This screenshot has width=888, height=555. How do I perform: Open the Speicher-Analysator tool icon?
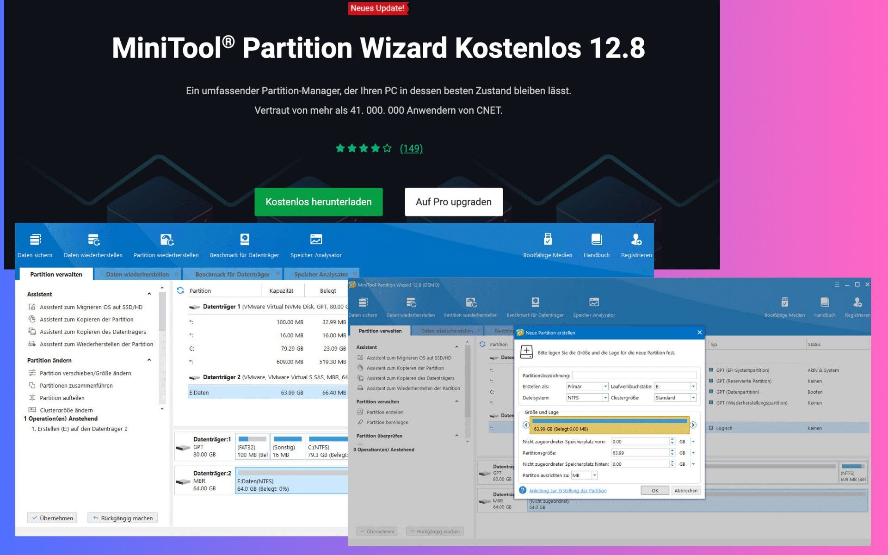pos(316,240)
